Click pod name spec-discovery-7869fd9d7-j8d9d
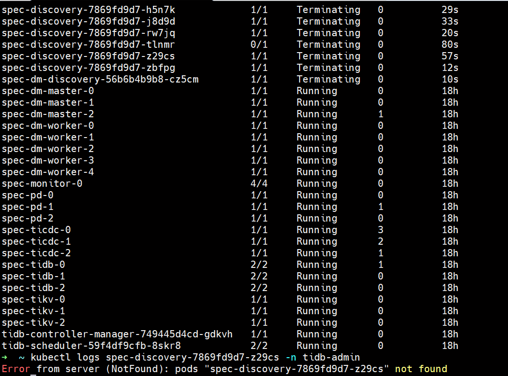The height and width of the screenshot is (376, 508). click(88, 22)
